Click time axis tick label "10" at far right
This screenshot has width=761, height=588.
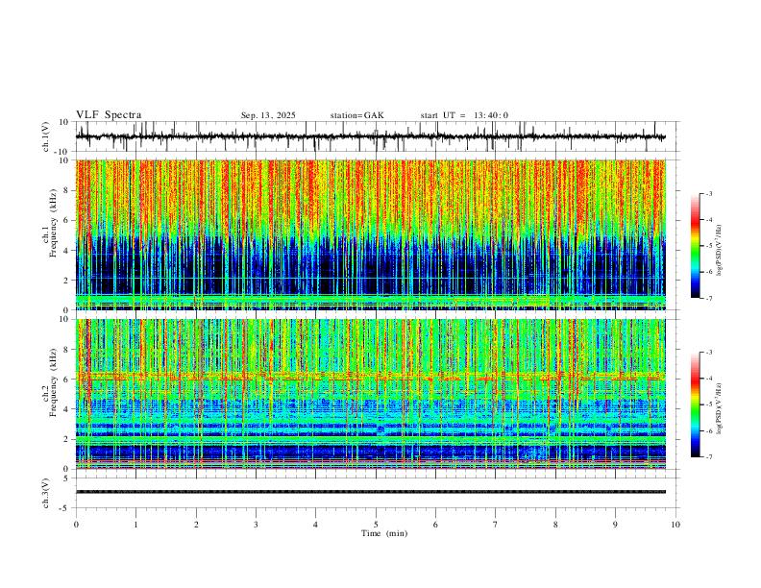click(675, 525)
